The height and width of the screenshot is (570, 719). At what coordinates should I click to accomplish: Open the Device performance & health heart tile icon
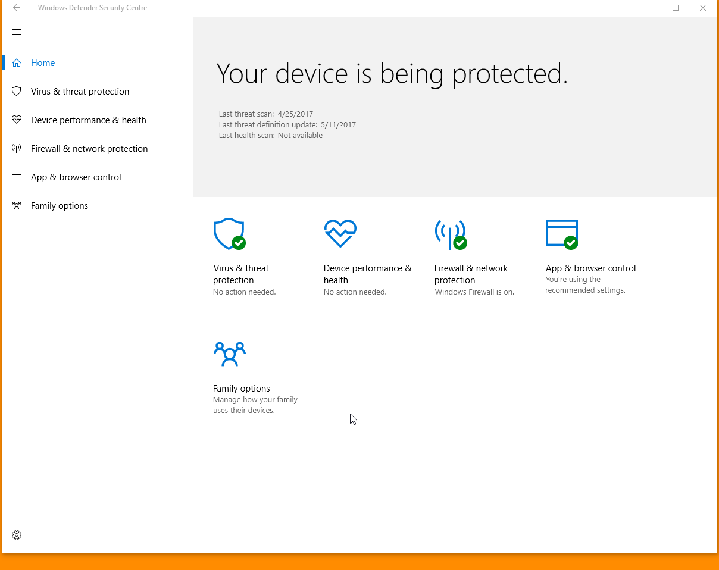(x=340, y=234)
